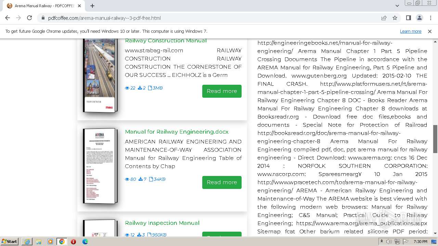Open volume control in system tray
This screenshot has width=438, height=246.
[x=389, y=242]
